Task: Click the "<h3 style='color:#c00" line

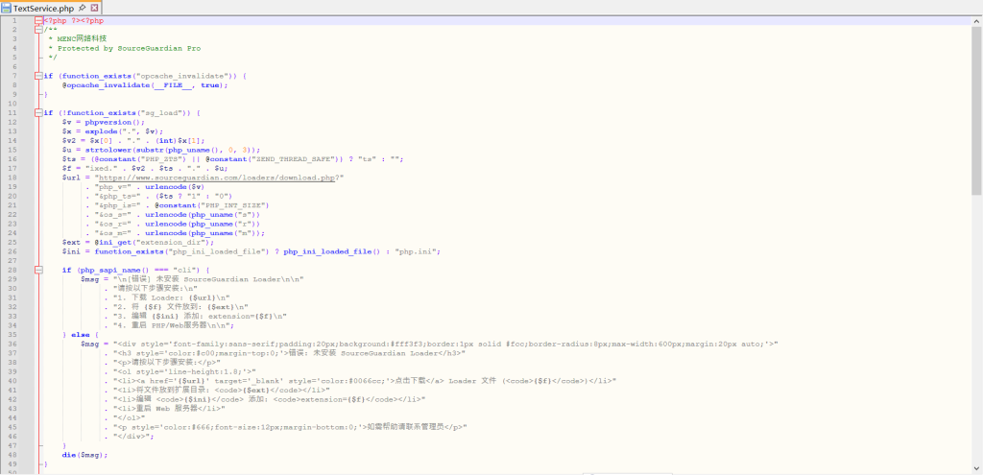Action: click(284, 353)
